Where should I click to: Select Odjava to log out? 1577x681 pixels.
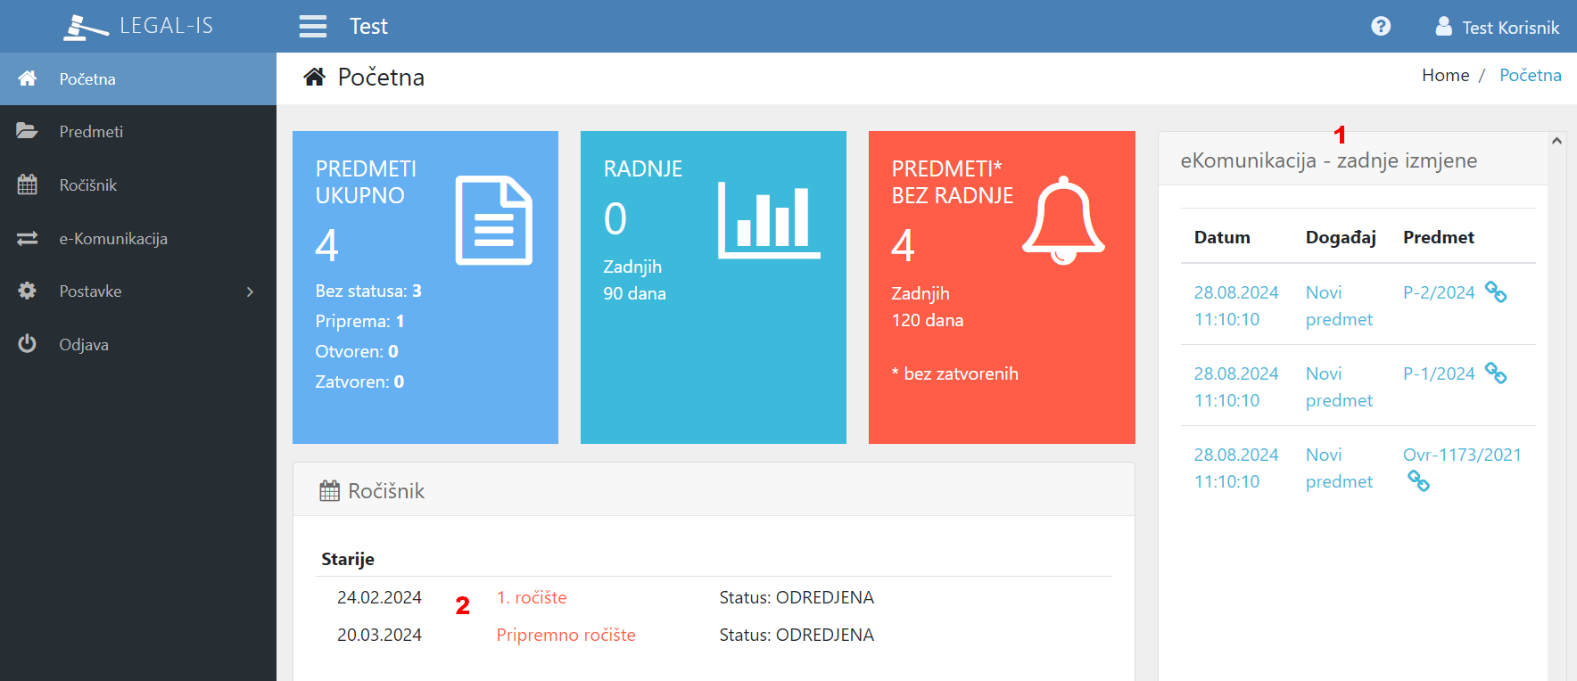(84, 345)
